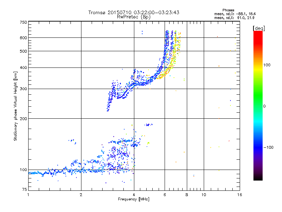Viewport: 282px width, 212px height.
Task: Click the x-axis tick label '6'
Action: (x=165, y=195)
